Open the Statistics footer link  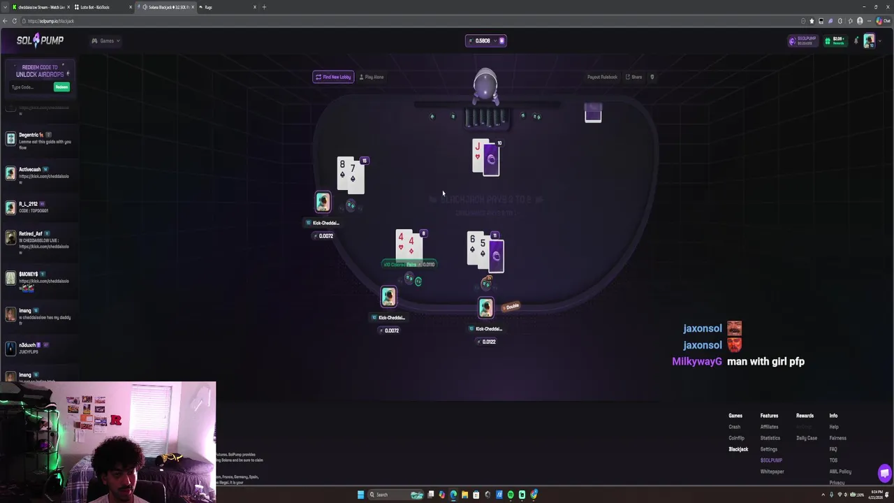[x=770, y=438]
